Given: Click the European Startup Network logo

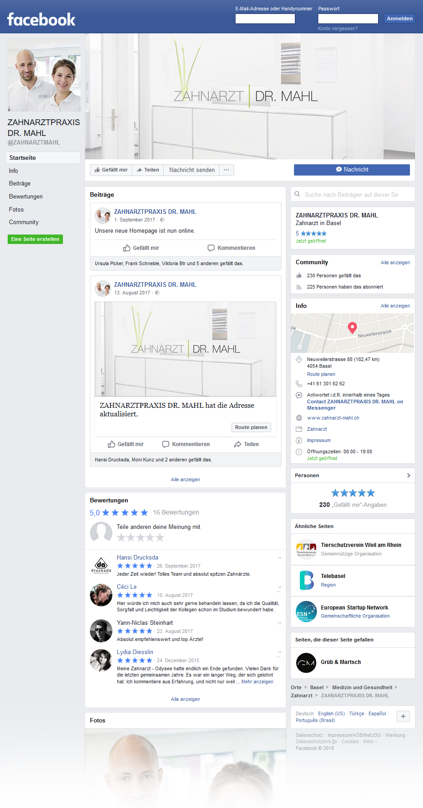Looking at the screenshot, I should point(306,612).
